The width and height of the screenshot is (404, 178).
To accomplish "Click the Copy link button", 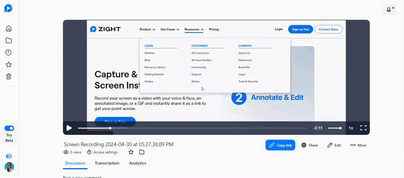I will click(280, 145).
